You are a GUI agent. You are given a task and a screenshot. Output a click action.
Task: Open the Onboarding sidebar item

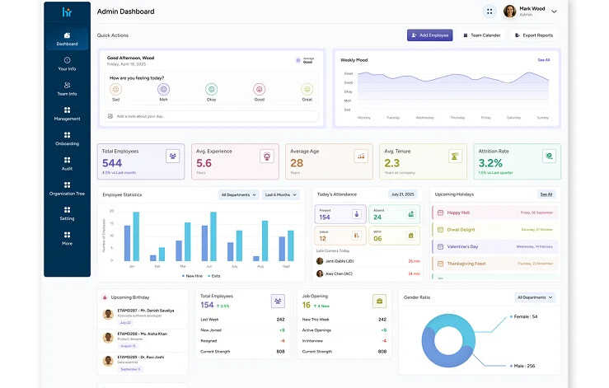[x=67, y=138]
